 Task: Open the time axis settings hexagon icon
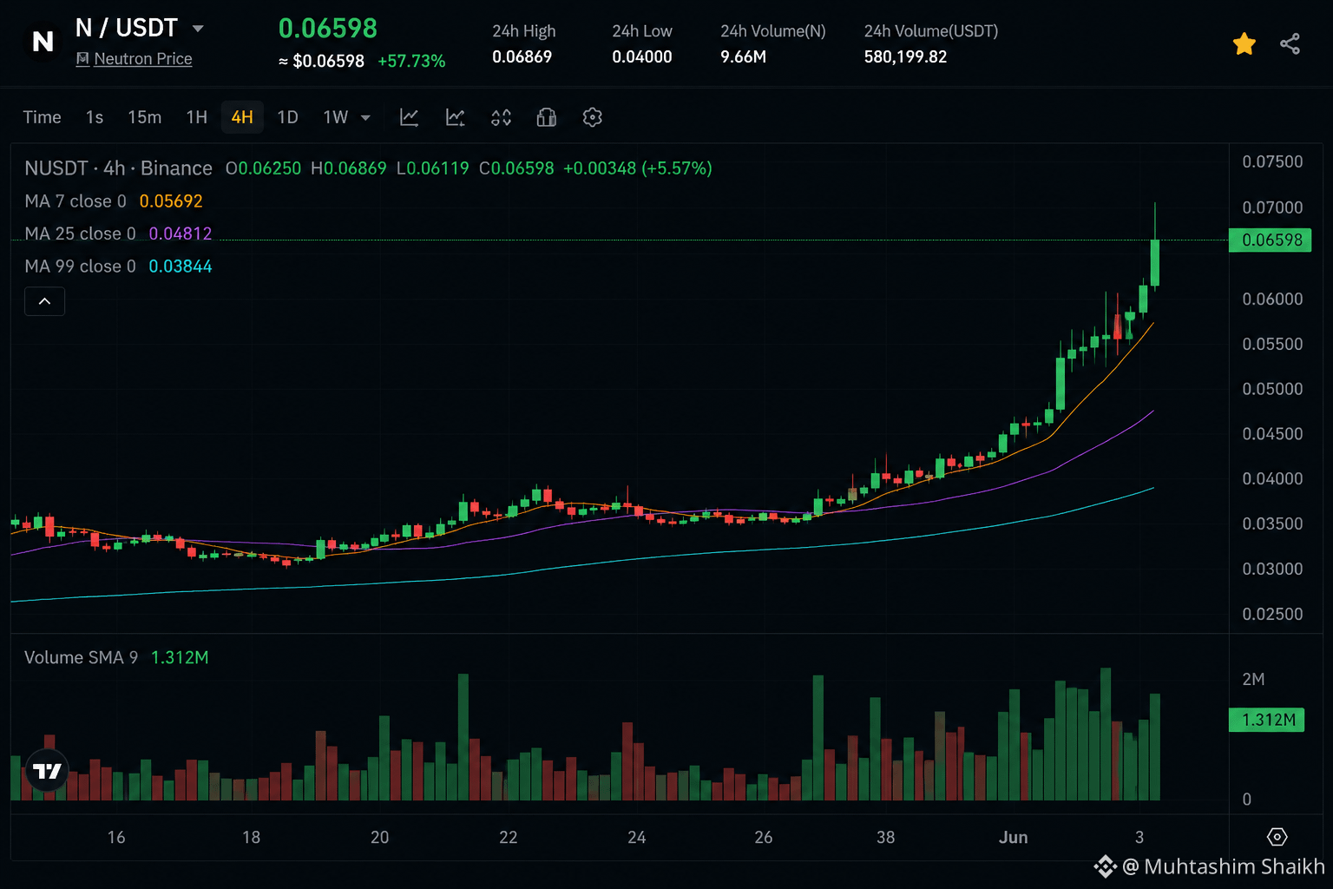pyautogui.click(x=1277, y=837)
